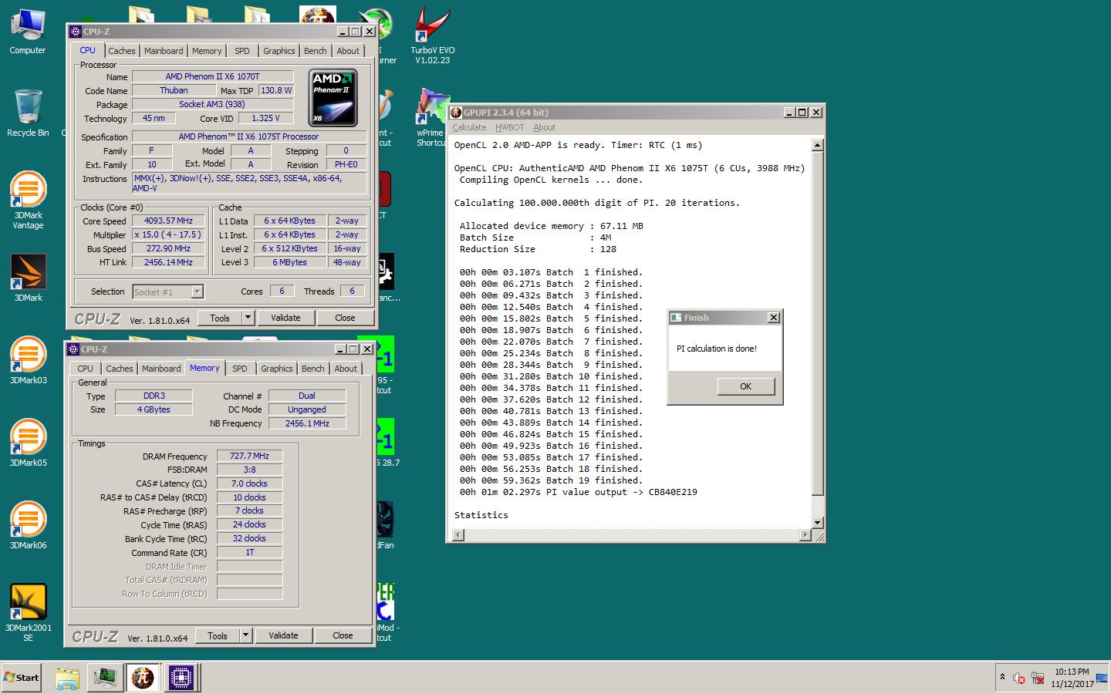This screenshot has height=694, width=1111.
Task: Open the About menu in GPUPI
Action: [544, 128]
